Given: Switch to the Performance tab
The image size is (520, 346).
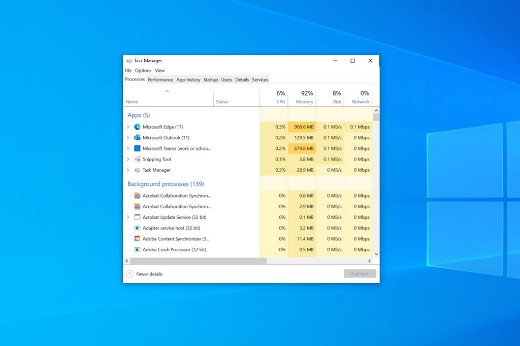Looking at the screenshot, I should pos(160,80).
